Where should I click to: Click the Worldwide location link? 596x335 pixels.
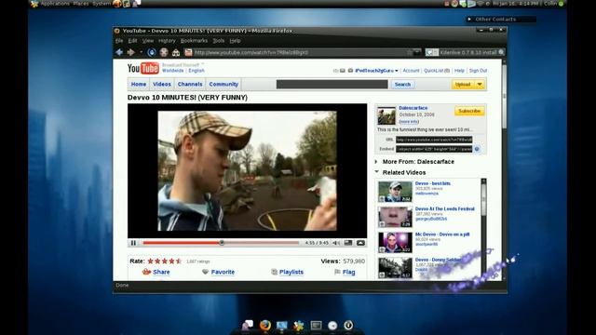click(172, 71)
